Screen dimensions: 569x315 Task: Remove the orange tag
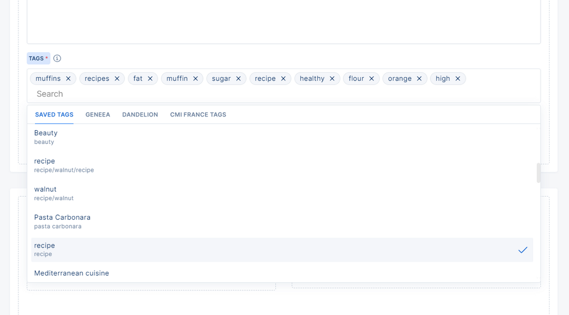coord(419,78)
